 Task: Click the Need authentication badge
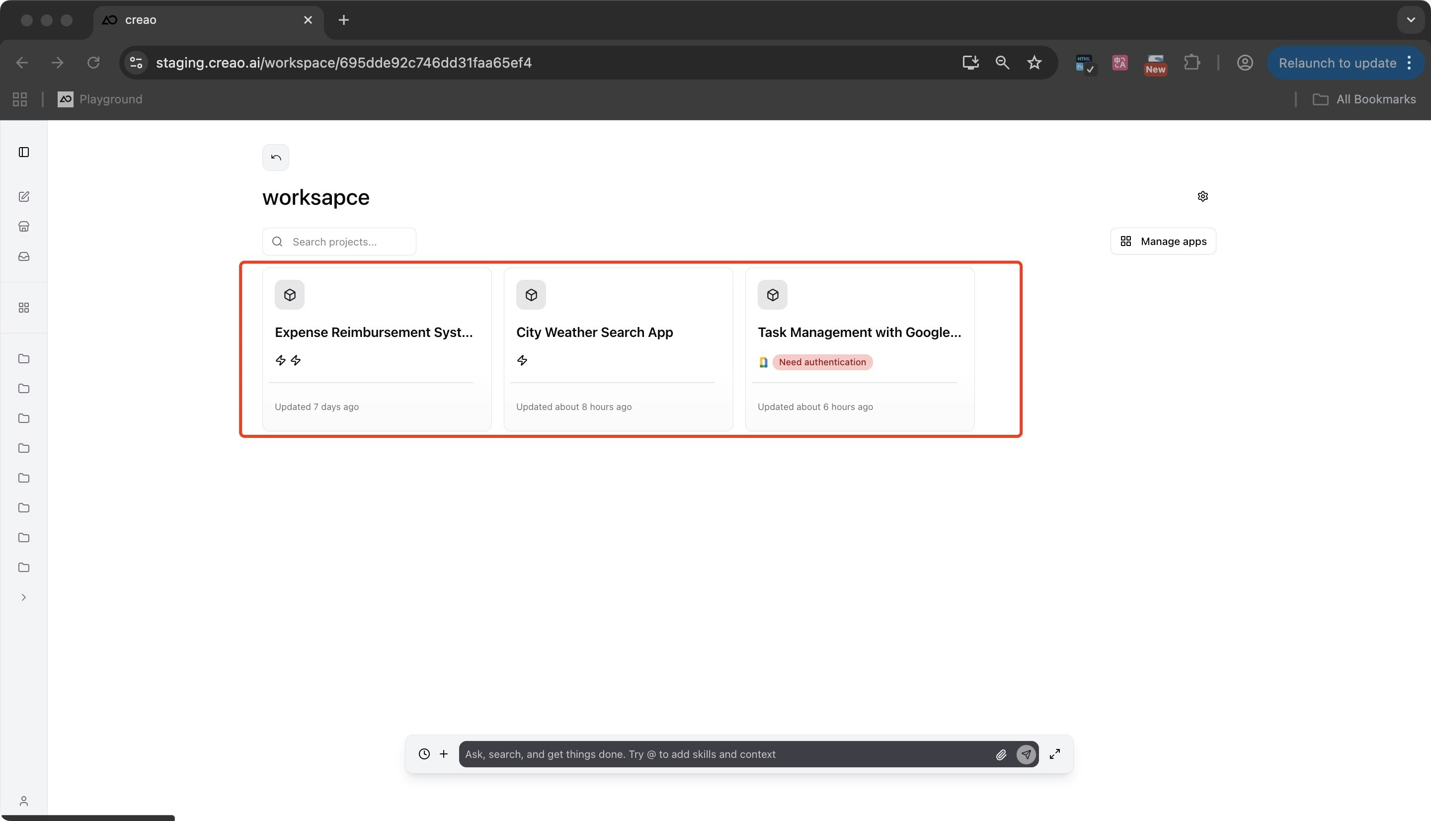click(x=822, y=362)
